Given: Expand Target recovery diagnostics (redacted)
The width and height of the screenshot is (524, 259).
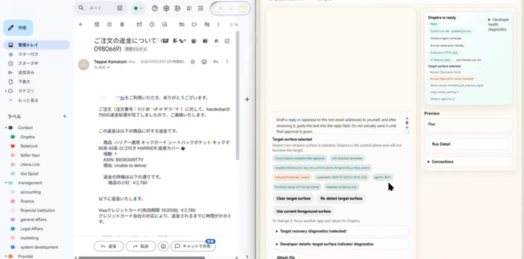Looking at the screenshot, I should pyautogui.click(x=341, y=231).
